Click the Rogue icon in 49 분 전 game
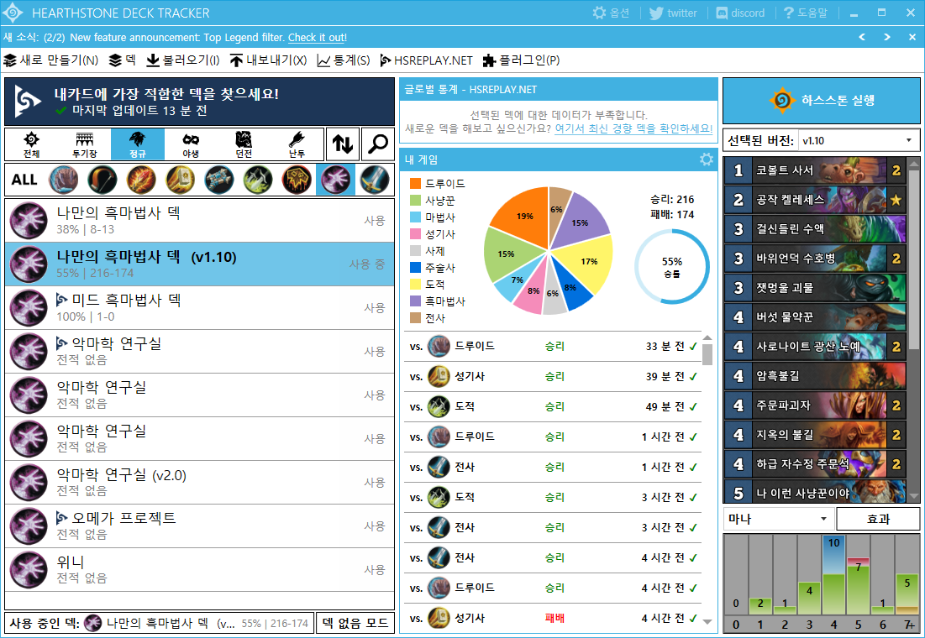 tap(439, 406)
